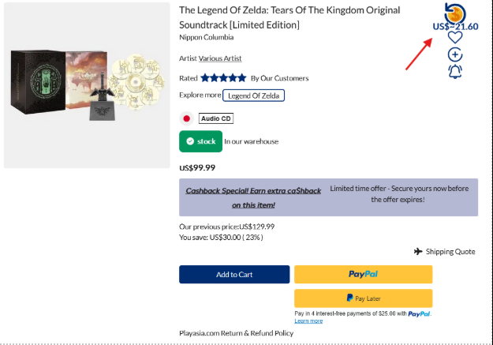Click the Shipping Quote text link
Viewport: 493px width, 345px height.
pyautogui.click(x=450, y=252)
